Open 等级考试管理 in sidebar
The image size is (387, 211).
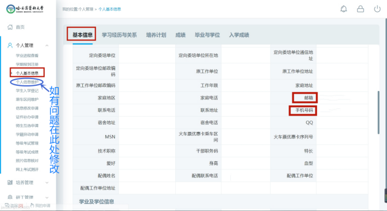[27, 143]
